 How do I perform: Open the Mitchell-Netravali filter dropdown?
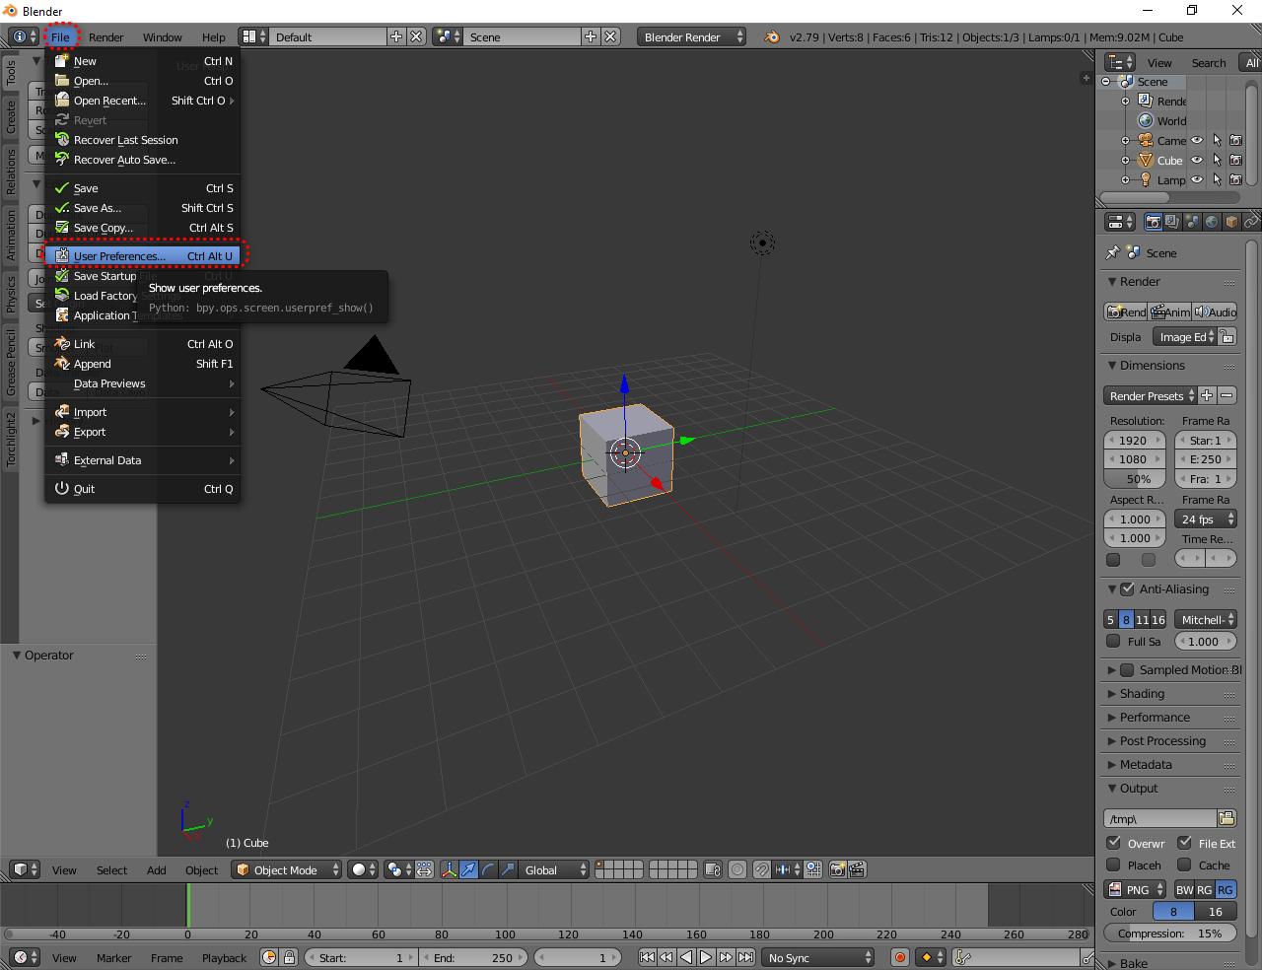click(x=1206, y=620)
